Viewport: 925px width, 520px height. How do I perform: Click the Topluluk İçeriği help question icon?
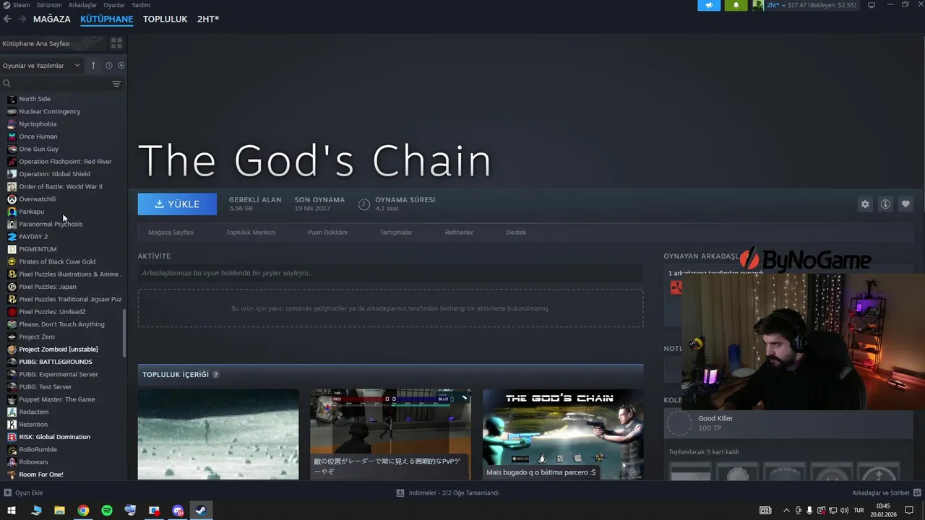click(215, 375)
